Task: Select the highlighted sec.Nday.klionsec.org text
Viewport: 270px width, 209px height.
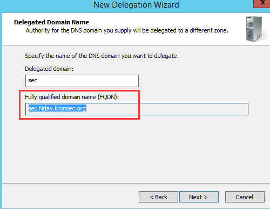Action: click(x=57, y=108)
